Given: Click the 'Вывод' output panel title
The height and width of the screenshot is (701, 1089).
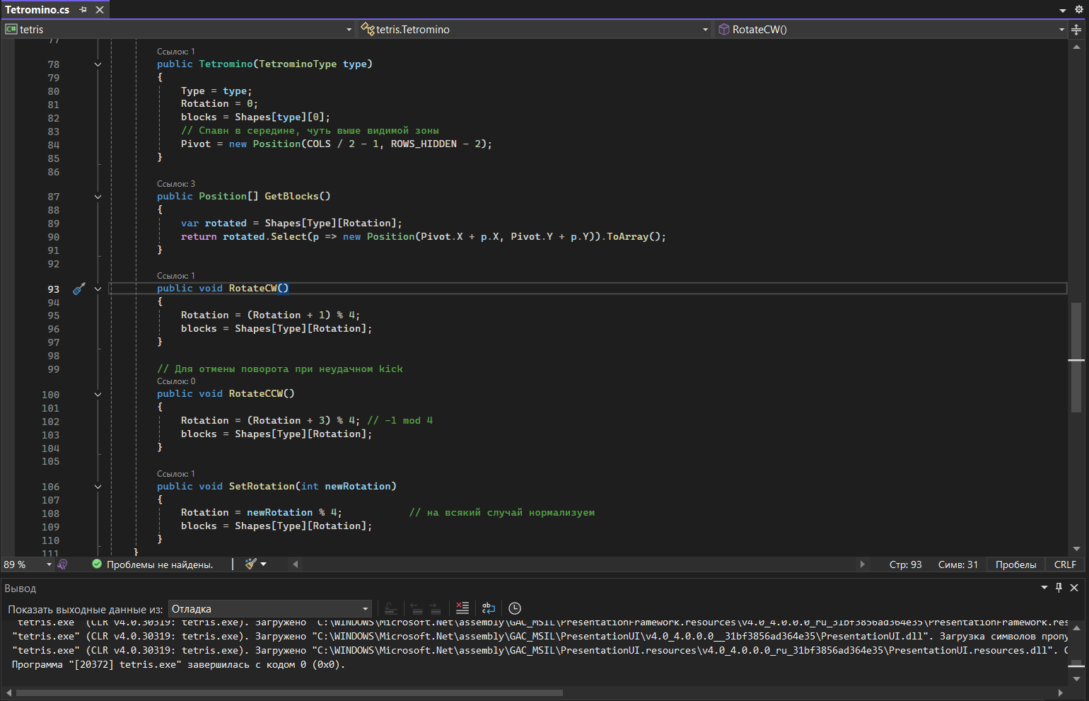Looking at the screenshot, I should [x=20, y=589].
